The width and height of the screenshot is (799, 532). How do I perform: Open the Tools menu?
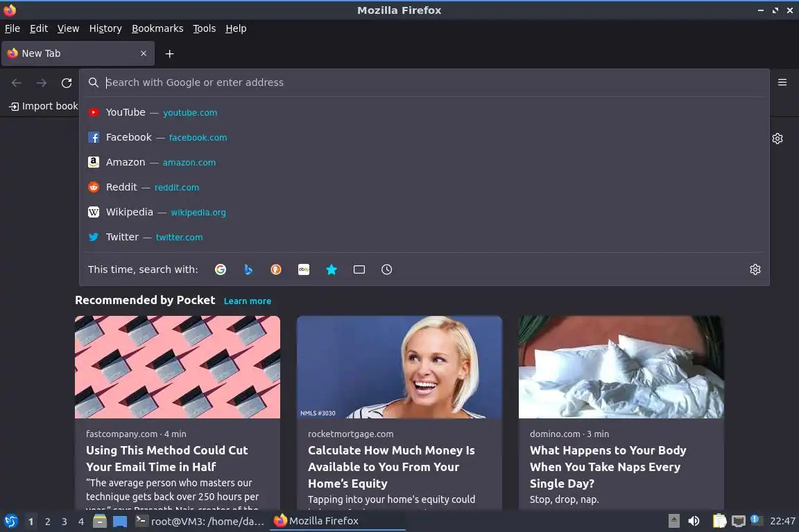205,28
